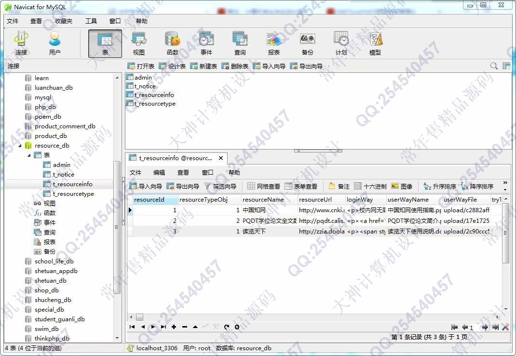Refresh table data with reload button
Viewport: 516px width, 356px height.
pos(226,327)
